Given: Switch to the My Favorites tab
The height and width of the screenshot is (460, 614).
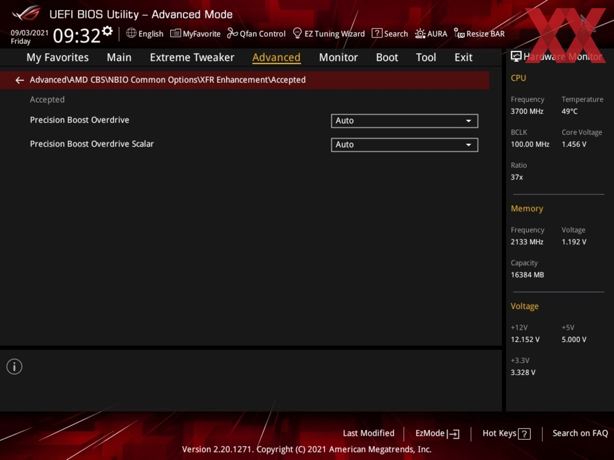Looking at the screenshot, I should coord(57,57).
